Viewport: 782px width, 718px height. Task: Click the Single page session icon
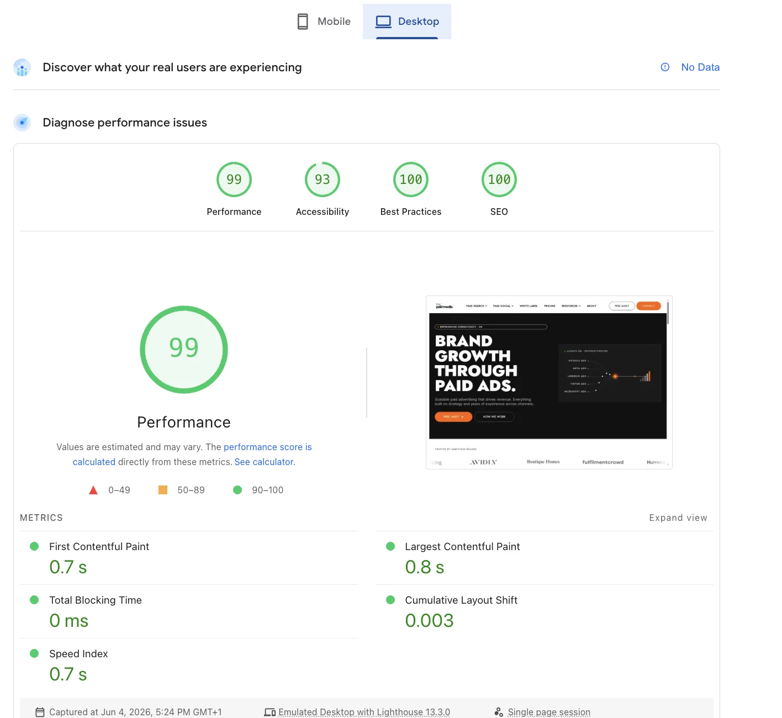pyautogui.click(x=499, y=712)
